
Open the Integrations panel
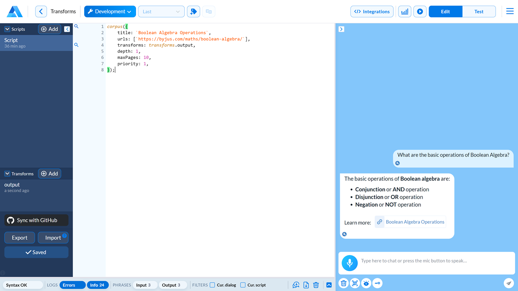point(372,11)
